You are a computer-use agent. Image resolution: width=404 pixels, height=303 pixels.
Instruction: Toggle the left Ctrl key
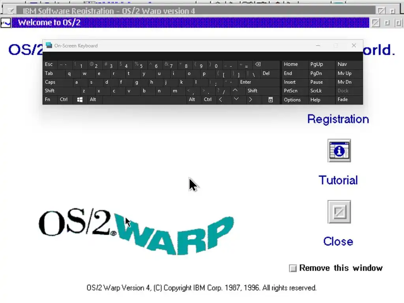(65, 100)
